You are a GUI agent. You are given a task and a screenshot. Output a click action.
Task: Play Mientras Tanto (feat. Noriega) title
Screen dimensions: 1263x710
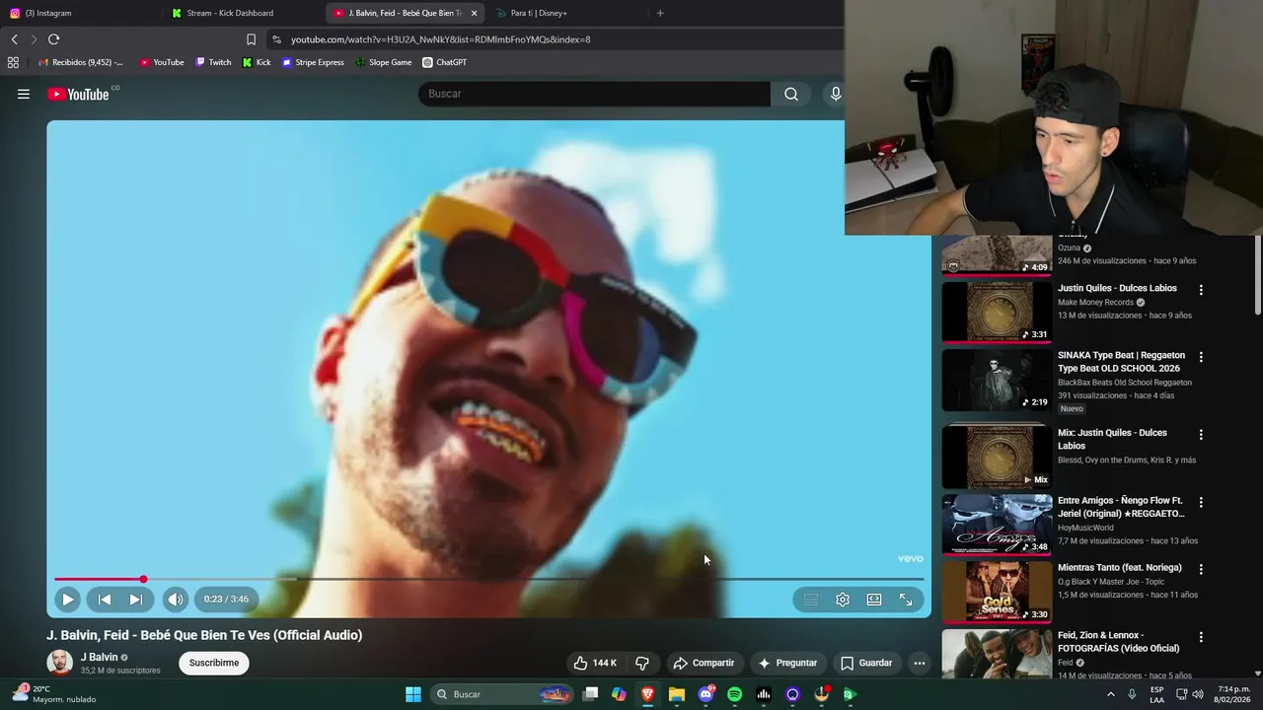tap(1119, 568)
